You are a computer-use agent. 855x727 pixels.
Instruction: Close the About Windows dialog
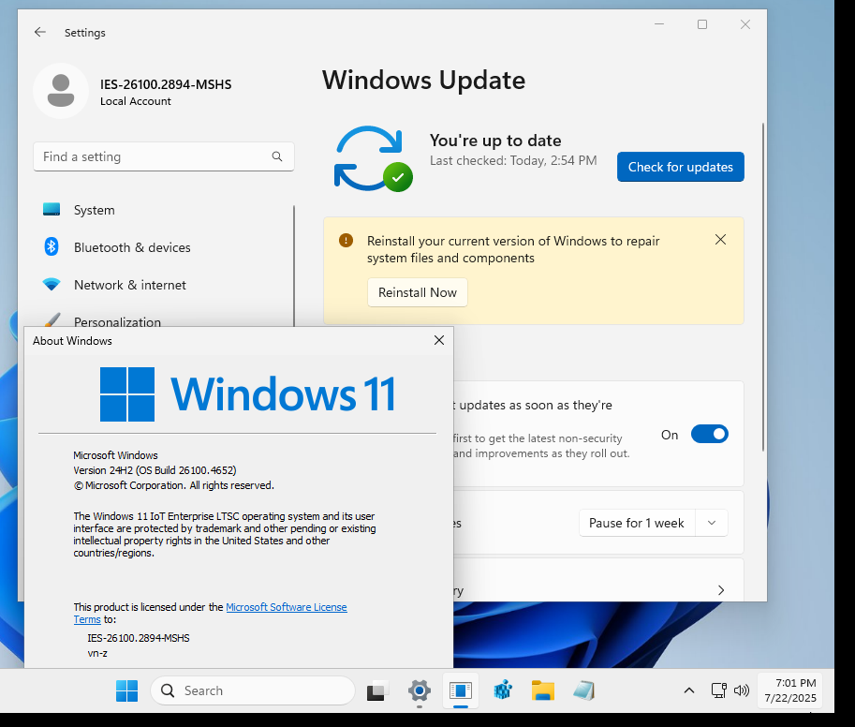tap(439, 340)
